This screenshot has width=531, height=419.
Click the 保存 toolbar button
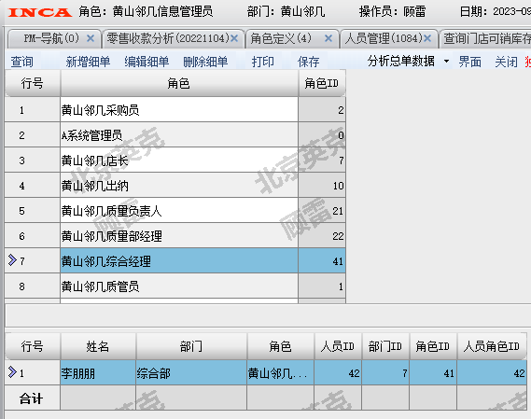(x=308, y=62)
